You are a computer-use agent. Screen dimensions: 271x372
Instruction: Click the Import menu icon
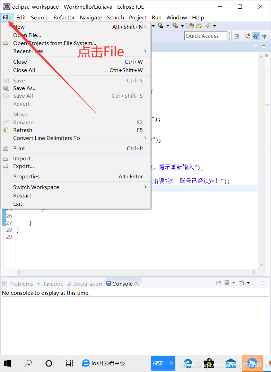tap(6, 159)
